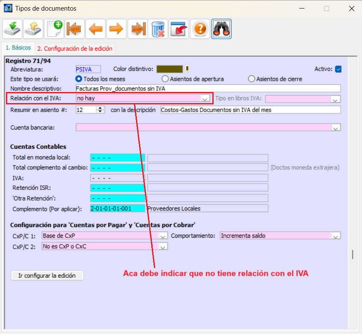Open the Comportamiento dropdown

coord(336,236)
